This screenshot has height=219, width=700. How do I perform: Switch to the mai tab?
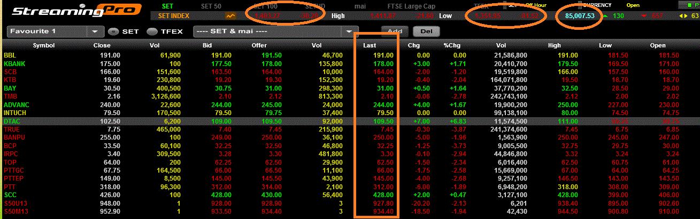(x=360, y=6)
